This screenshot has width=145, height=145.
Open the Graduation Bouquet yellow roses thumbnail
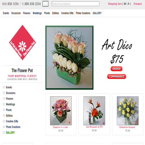point(128,111)
